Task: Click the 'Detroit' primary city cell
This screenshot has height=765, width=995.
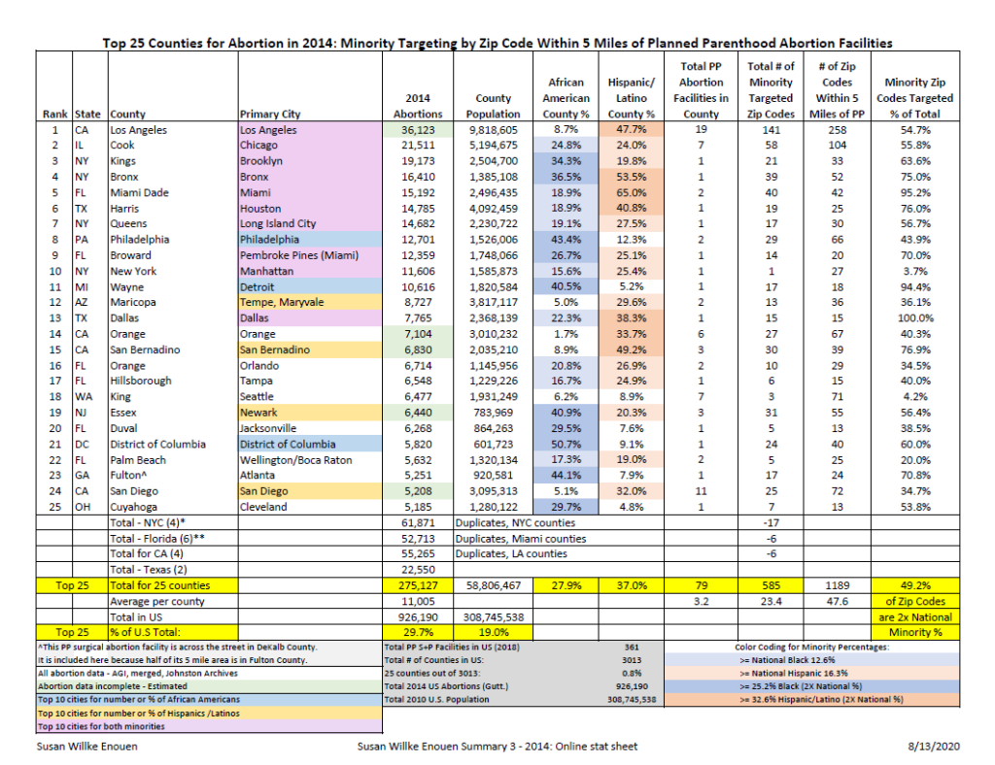Action: [x=310, y=287]
